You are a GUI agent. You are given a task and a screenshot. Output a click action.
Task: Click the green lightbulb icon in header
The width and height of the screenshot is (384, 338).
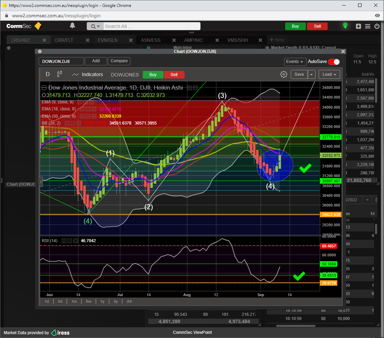pyautogui.click(x=345, y=26)
